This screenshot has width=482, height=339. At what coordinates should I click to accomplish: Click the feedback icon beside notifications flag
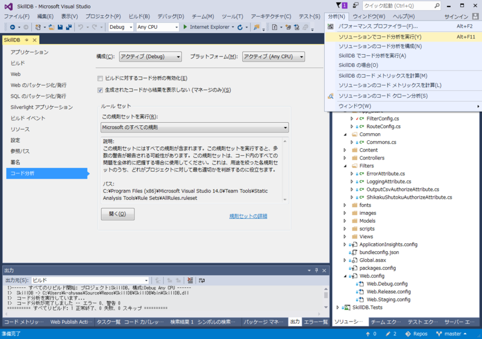point(355,5)
